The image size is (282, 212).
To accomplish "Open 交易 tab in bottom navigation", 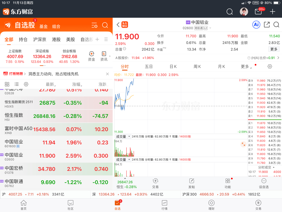I will coord(258,205).
